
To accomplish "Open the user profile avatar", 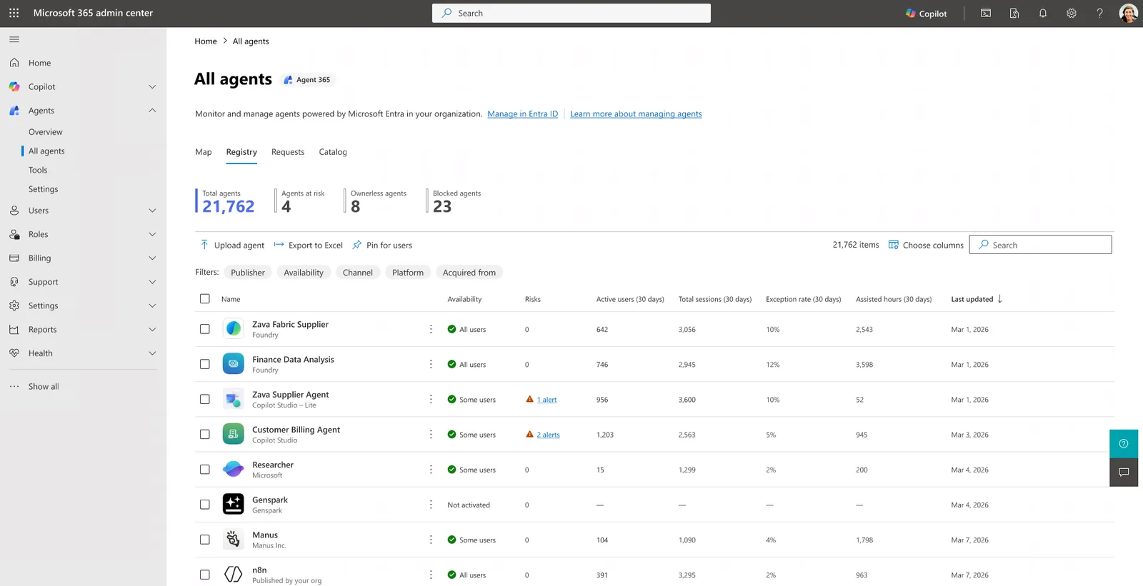I will pos(1128,13).
